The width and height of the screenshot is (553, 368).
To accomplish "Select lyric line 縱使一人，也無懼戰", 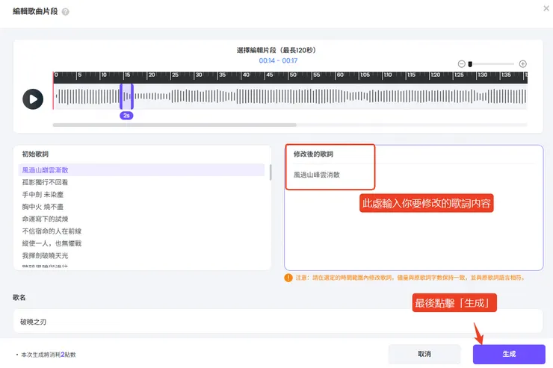I will pyautogui.click(x=52, y=243).
